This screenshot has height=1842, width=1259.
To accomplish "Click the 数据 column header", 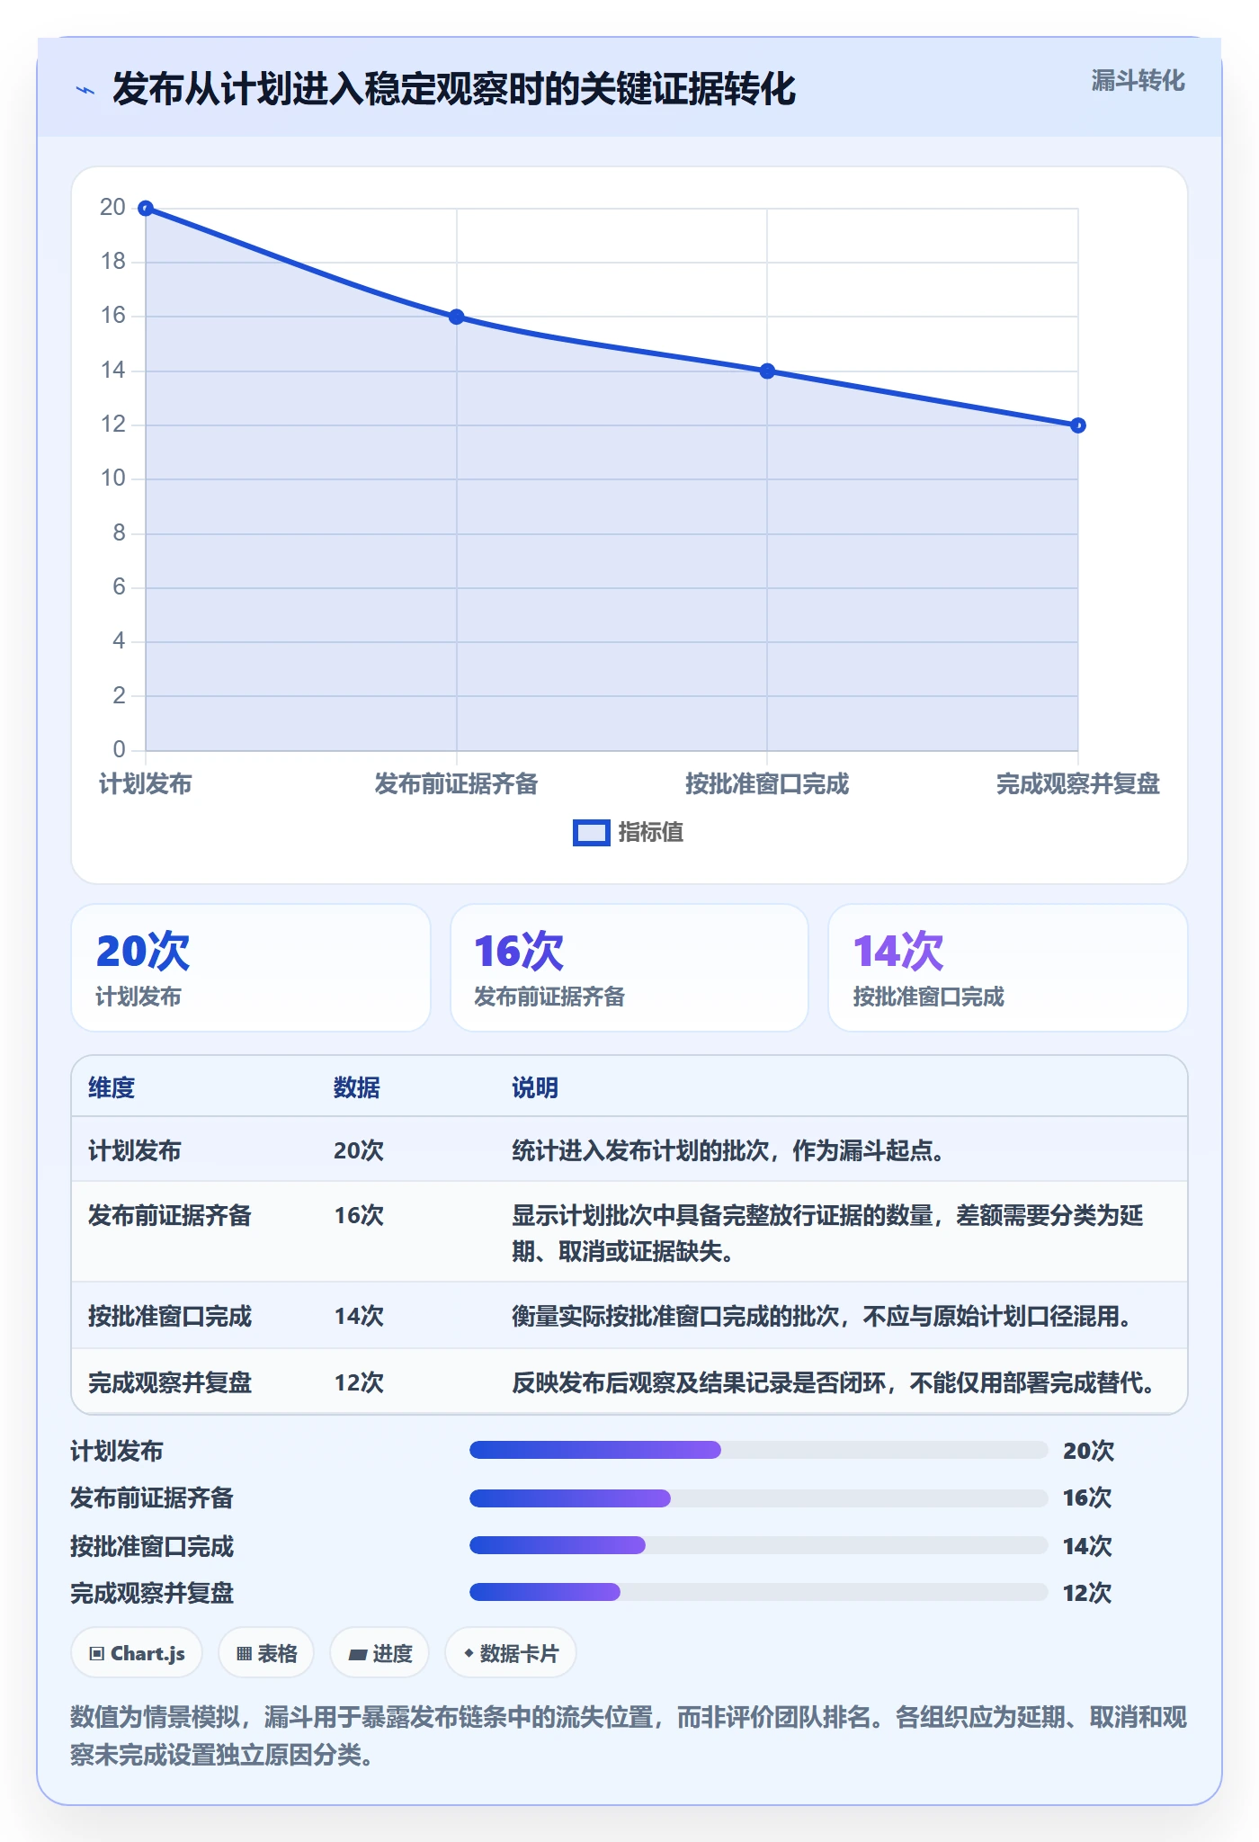I will coord(357,1087).
